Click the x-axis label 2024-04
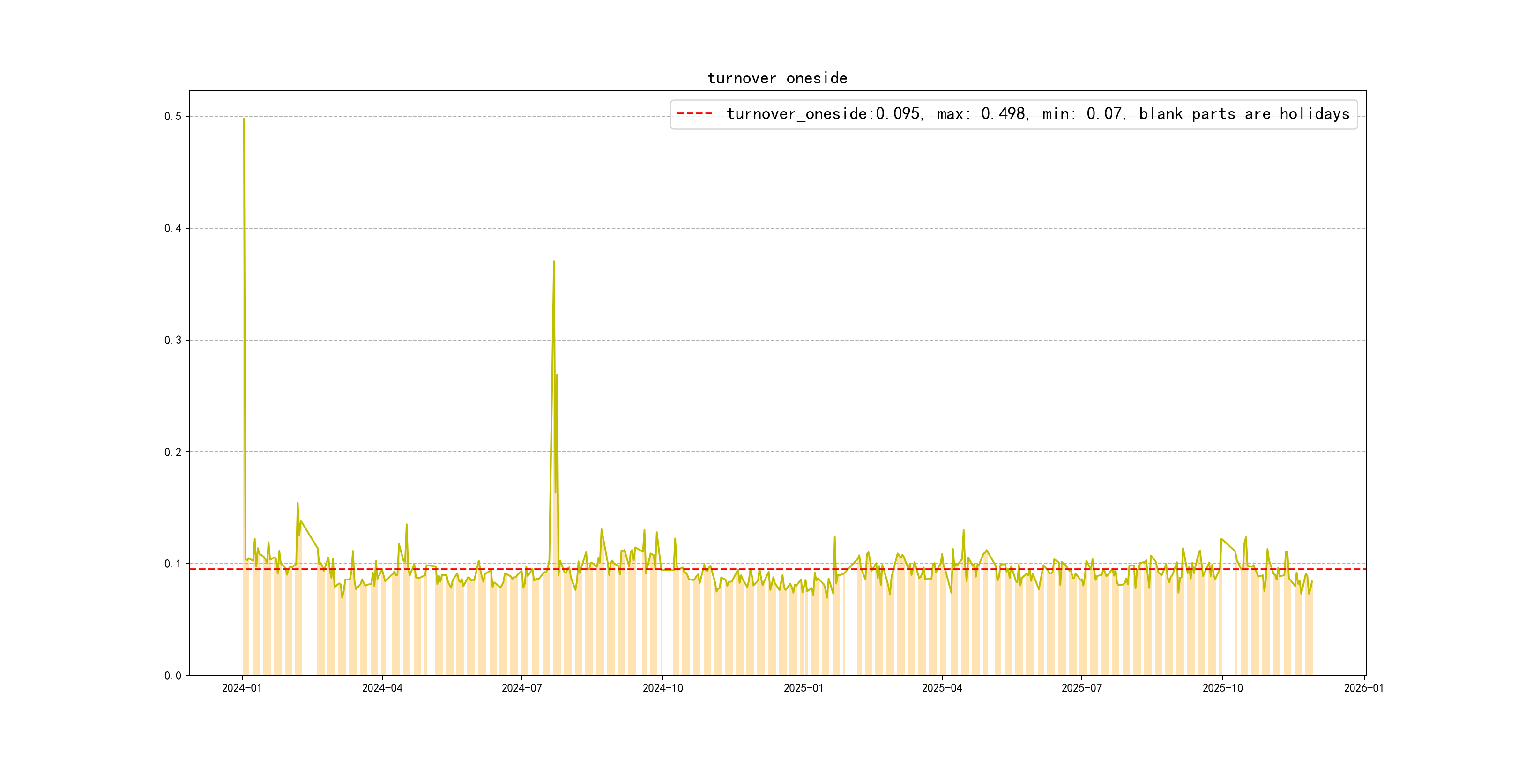The height and width of the screenshot is (759, 1518). (x=382, y=688)
